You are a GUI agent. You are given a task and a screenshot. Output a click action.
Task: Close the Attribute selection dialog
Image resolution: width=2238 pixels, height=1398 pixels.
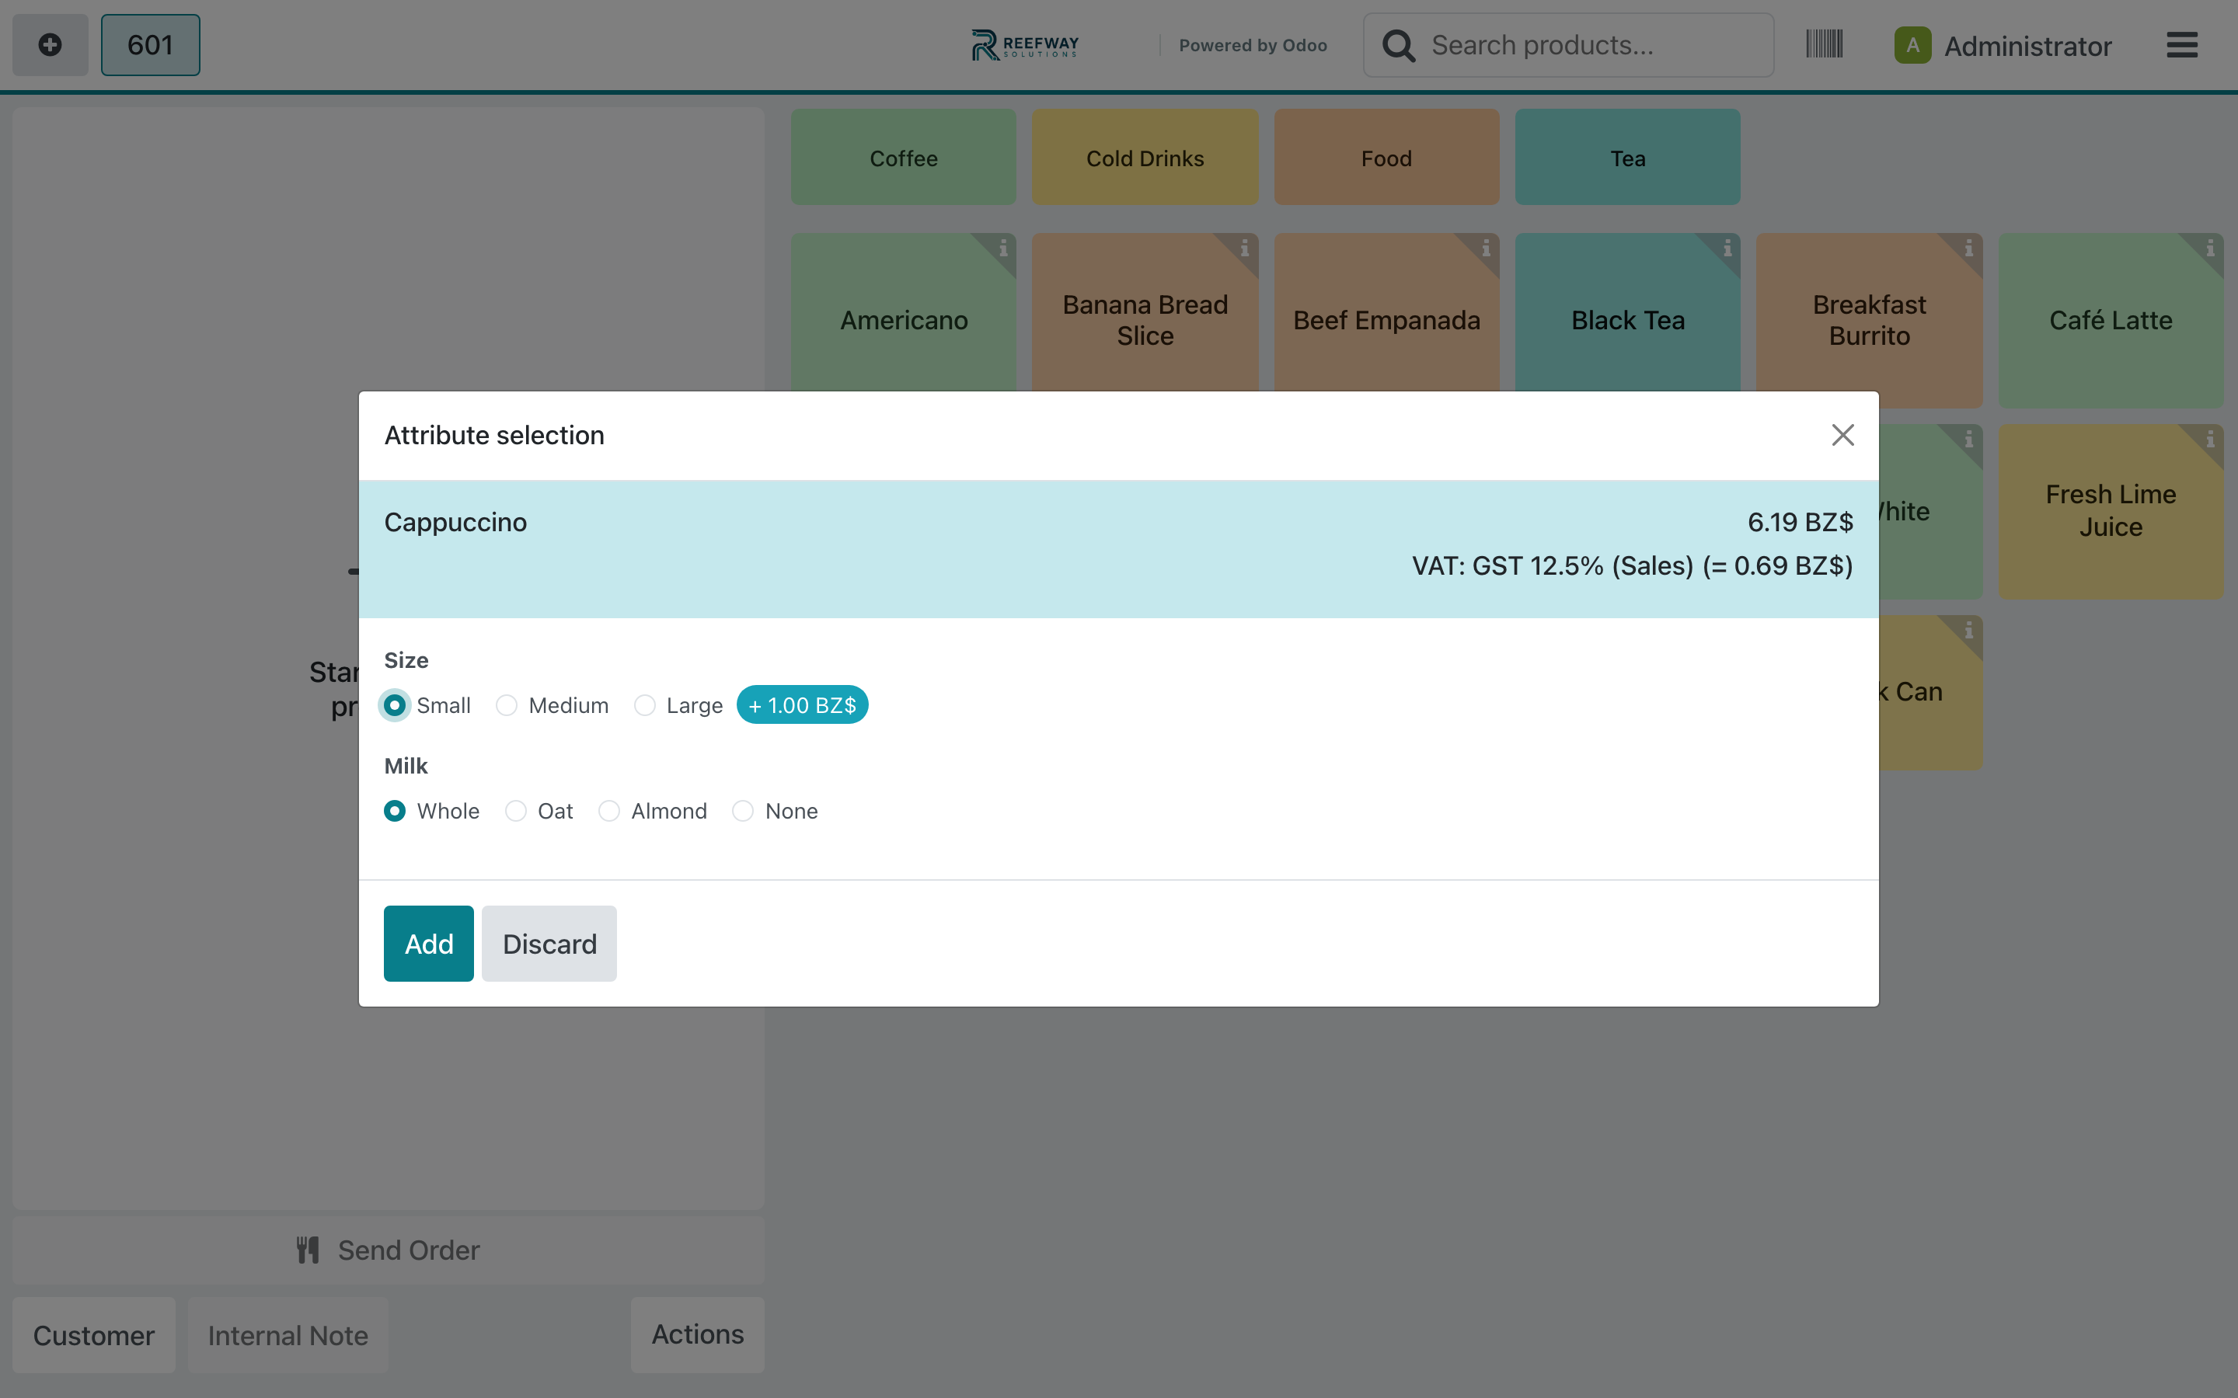1842,435
